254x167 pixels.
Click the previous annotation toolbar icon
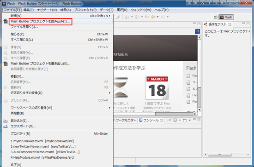point(137,17)
